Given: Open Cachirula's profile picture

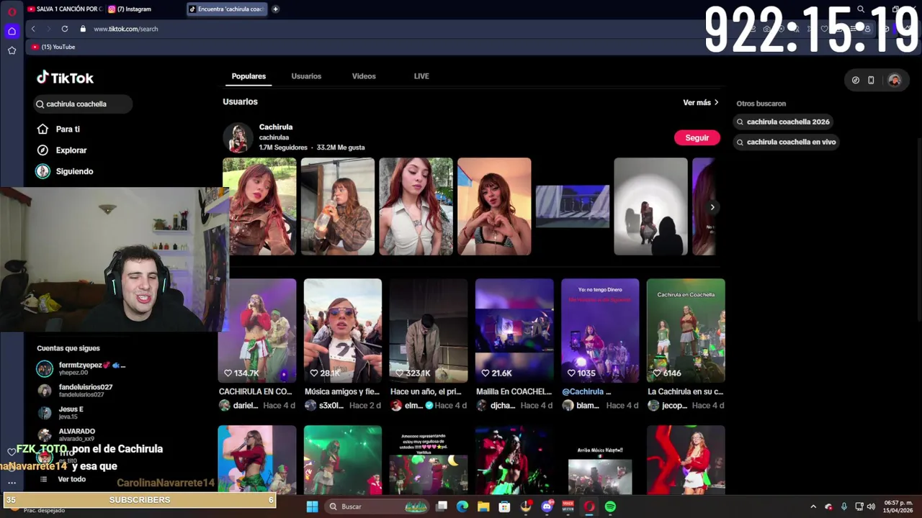Looking at the screenshot, I should (238, 137).
